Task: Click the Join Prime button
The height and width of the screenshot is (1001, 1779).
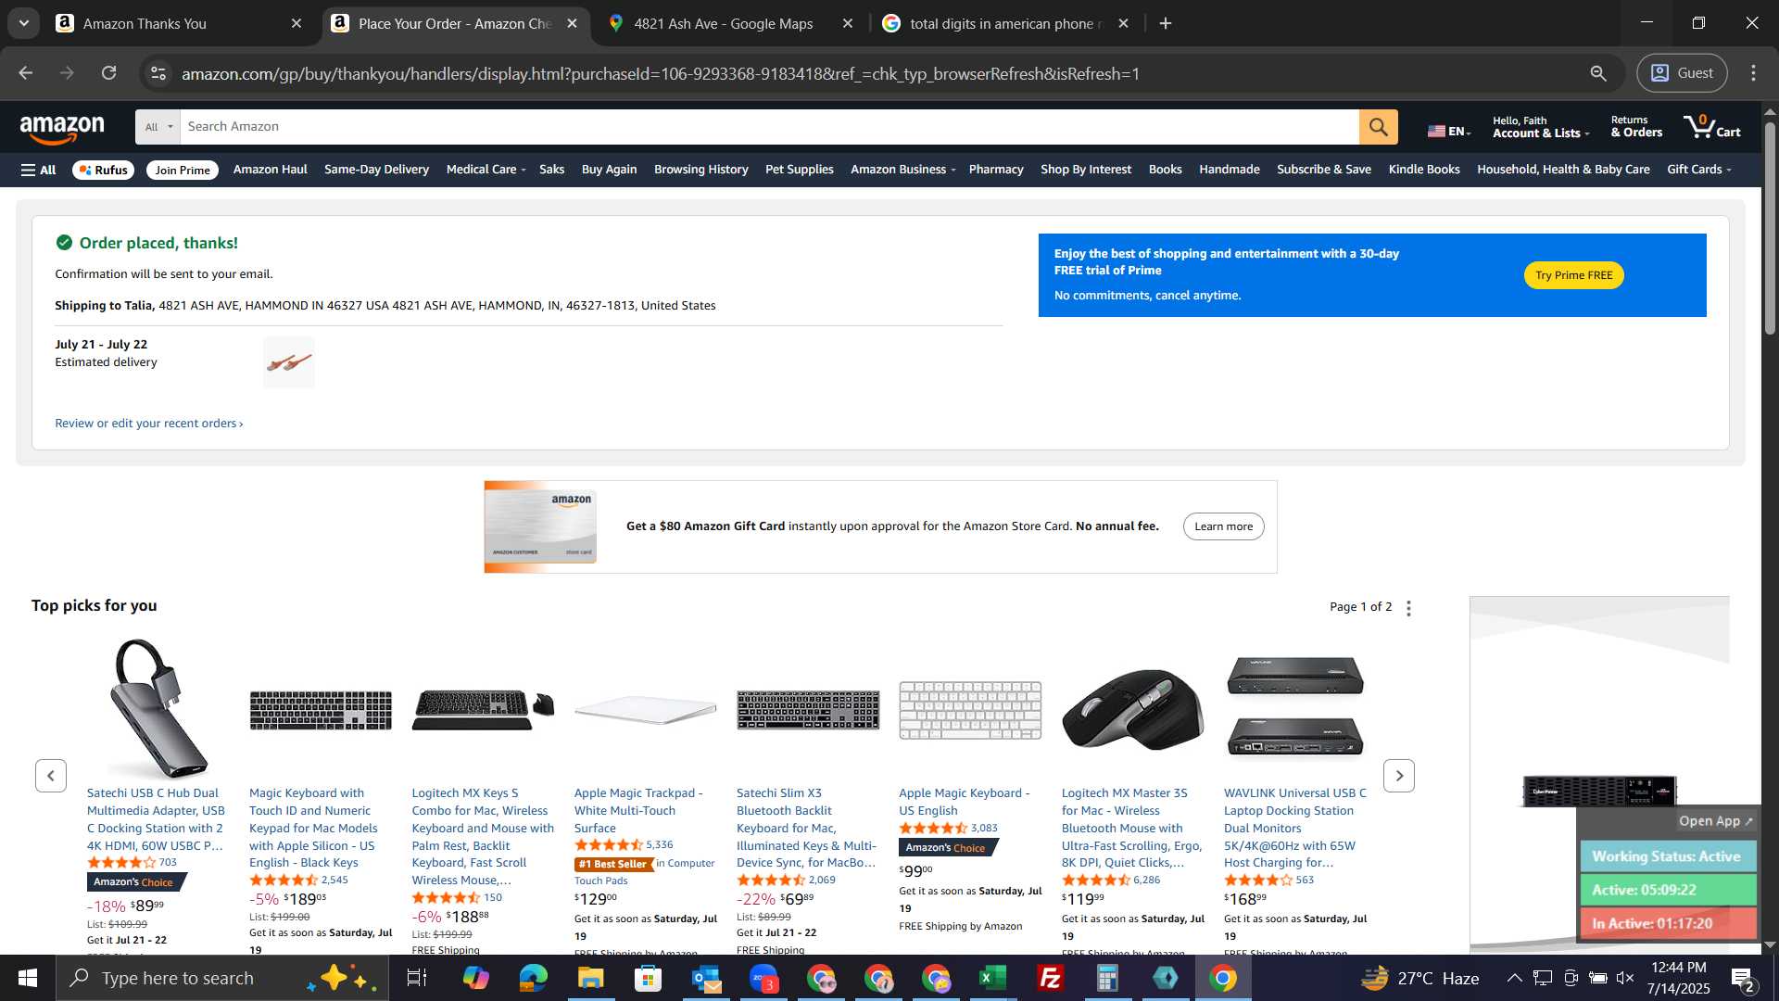Action: tap(183, 170)
